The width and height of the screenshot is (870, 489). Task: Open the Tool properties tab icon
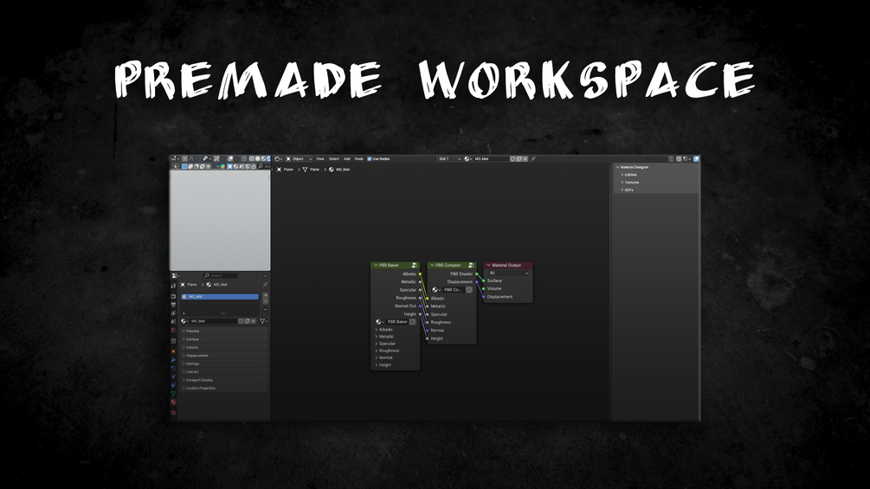pos(173,286)
